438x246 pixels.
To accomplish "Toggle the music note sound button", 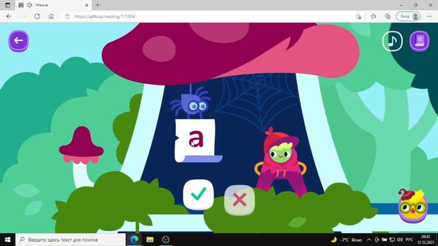I will [x=392, y=41].
